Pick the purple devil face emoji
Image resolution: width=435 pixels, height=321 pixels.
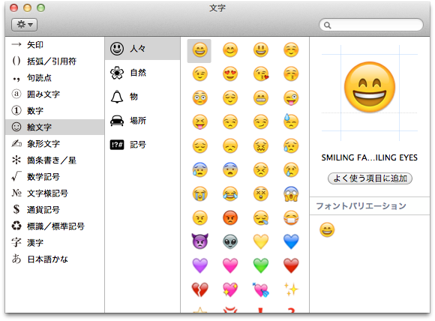pyautogui.click(x=199, y=241)
